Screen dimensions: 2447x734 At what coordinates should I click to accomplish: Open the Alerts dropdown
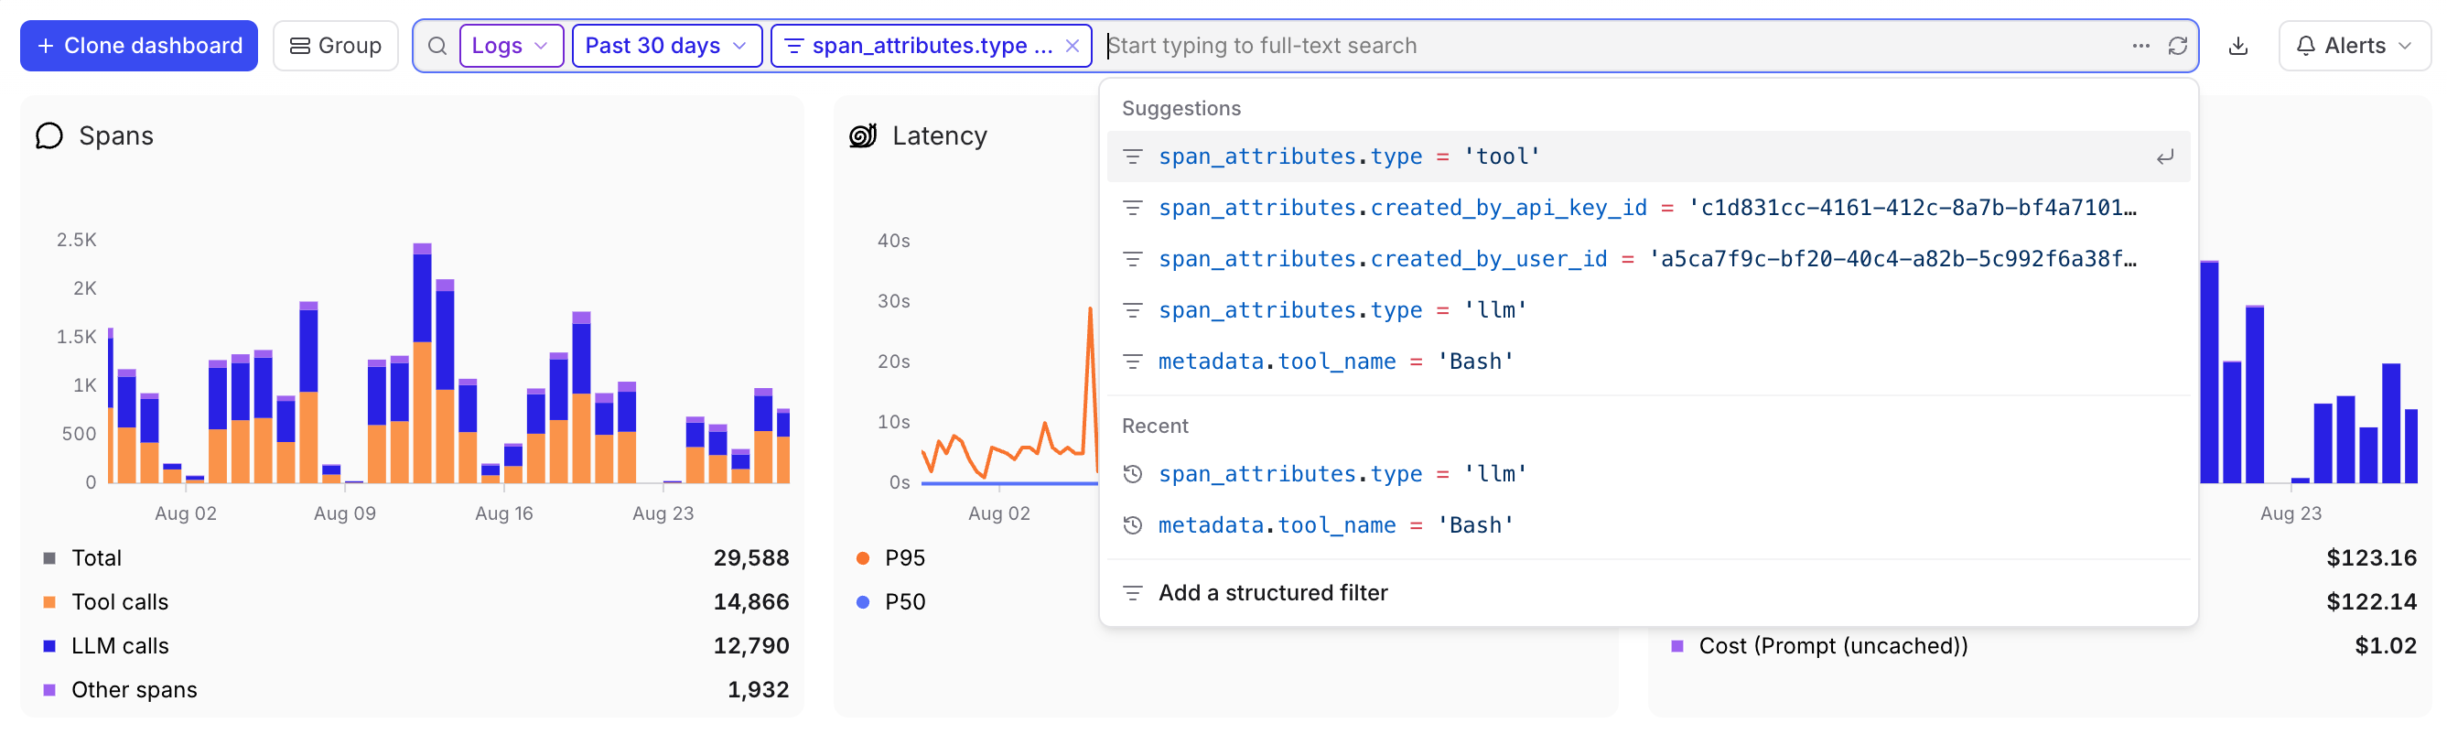pyautogui.click(x=2355, y=46)
